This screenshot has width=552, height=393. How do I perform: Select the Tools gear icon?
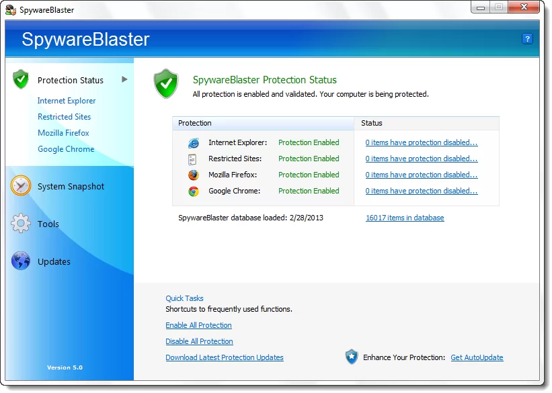pos(21,224)
